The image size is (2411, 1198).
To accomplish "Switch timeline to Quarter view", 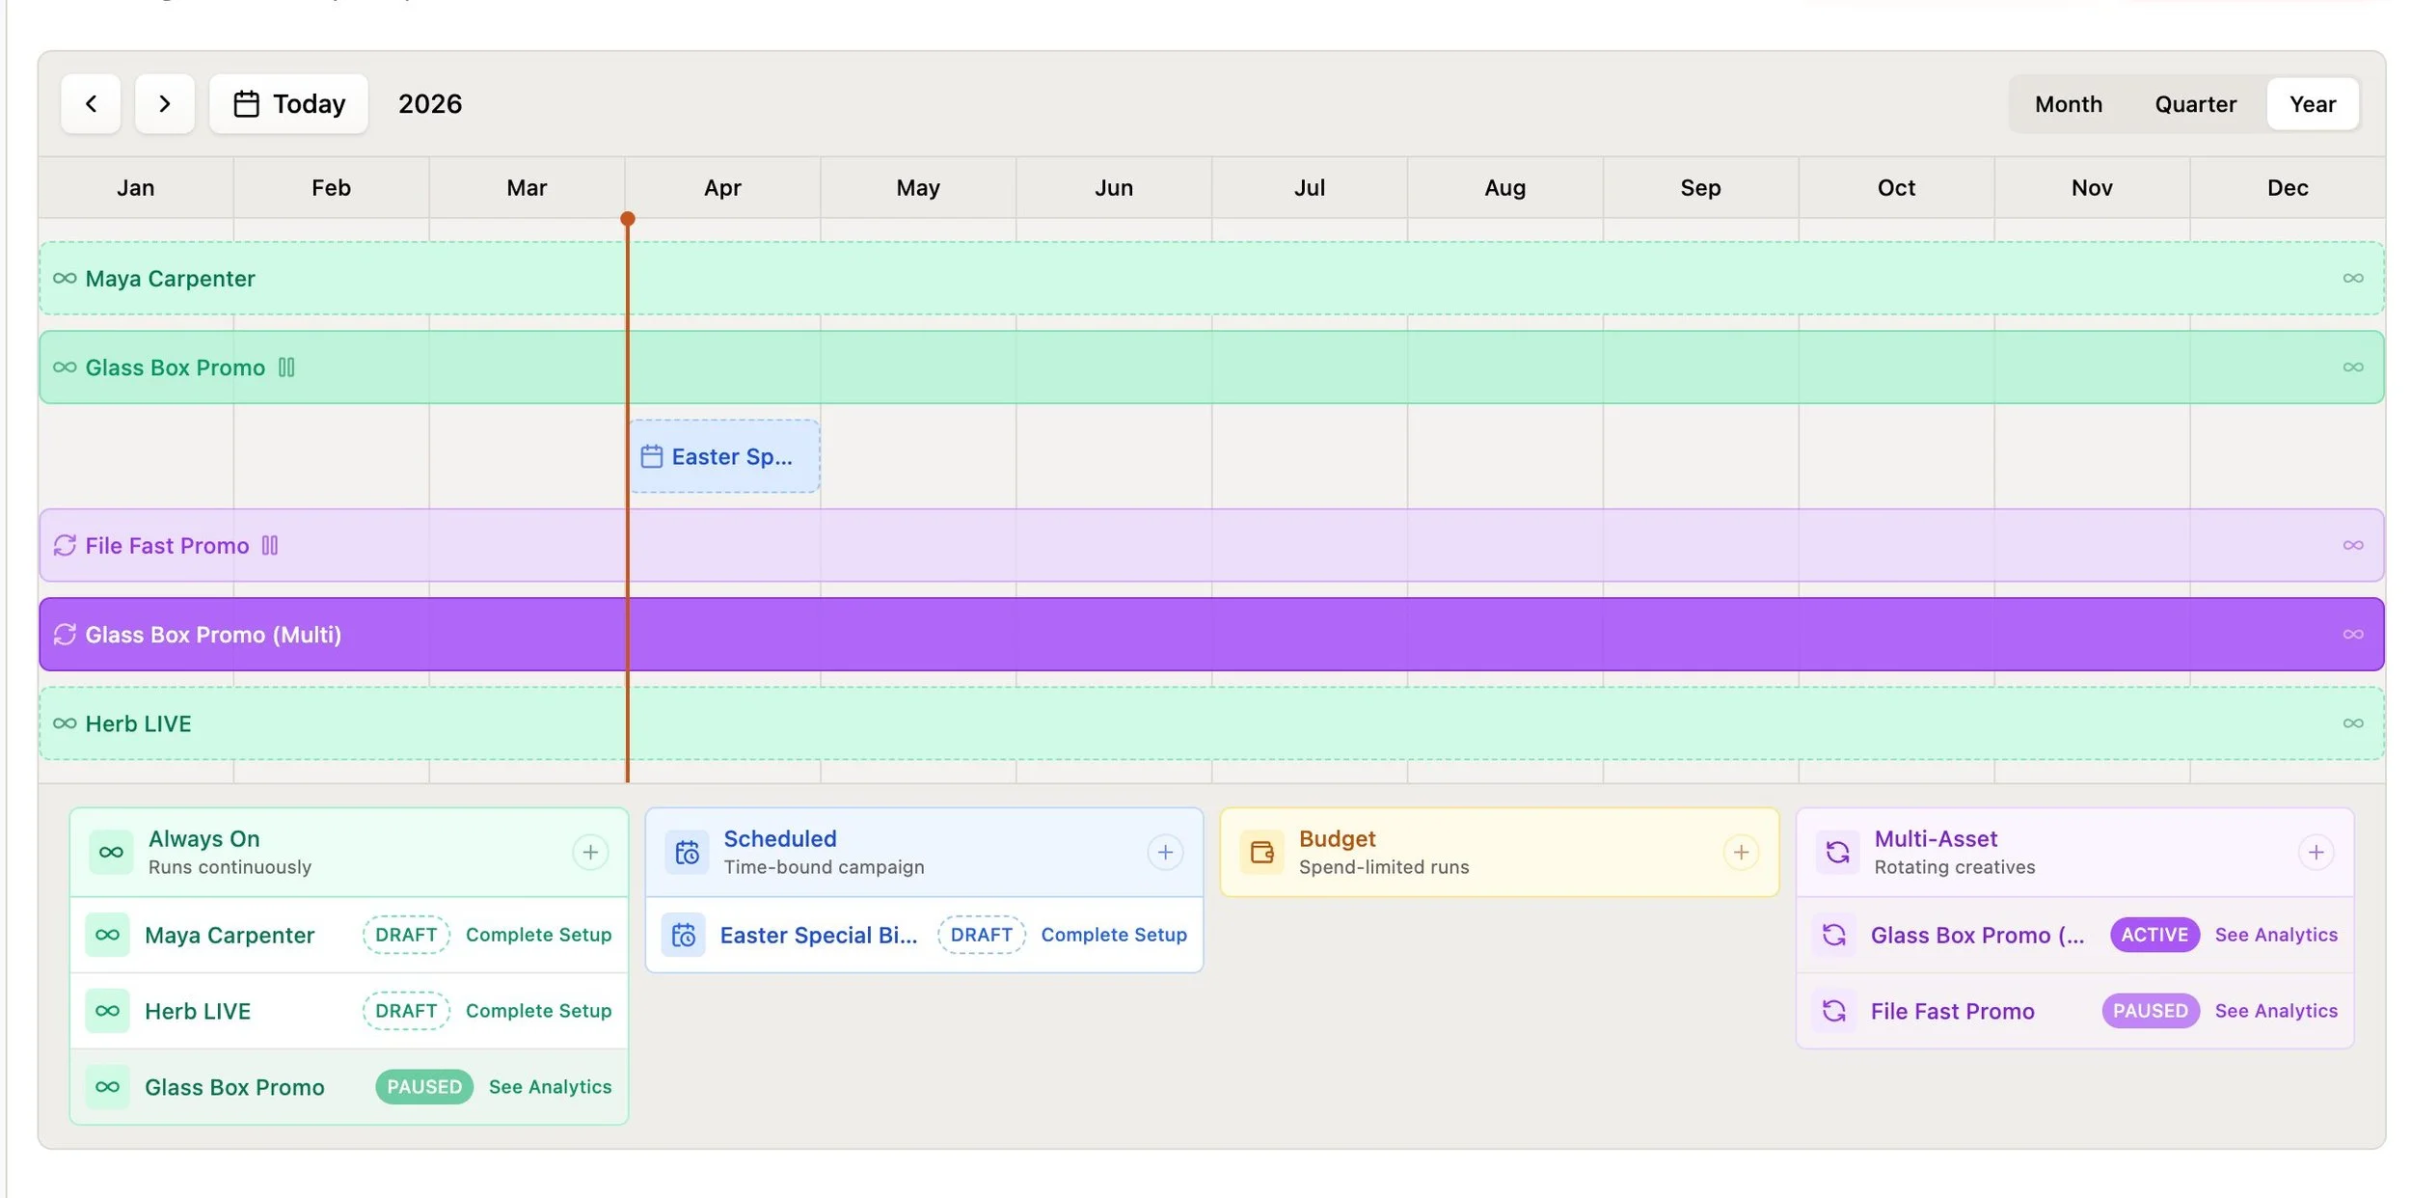I will click(x=2195, y=104).
